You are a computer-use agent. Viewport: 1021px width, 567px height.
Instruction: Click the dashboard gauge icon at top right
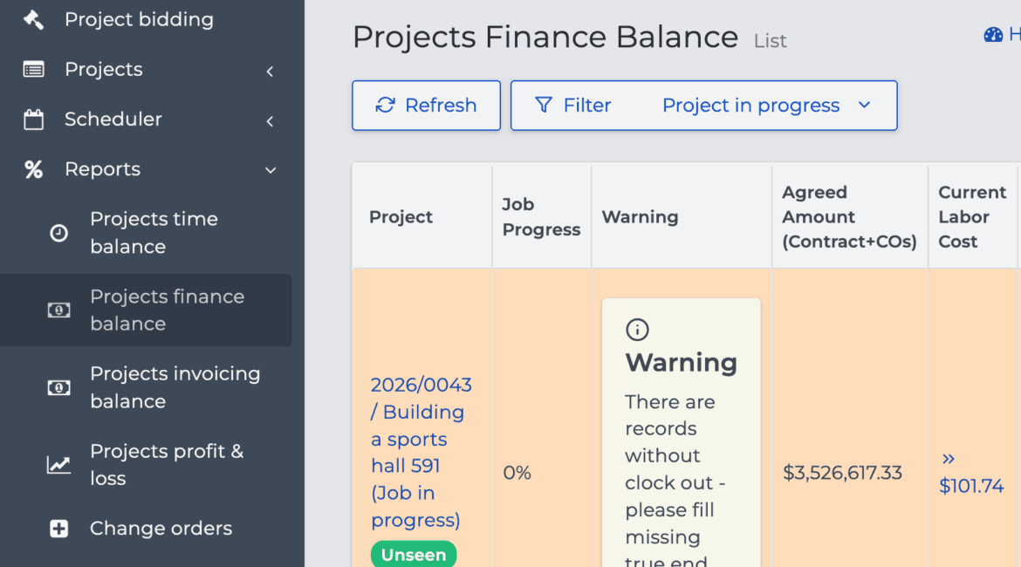993,35
